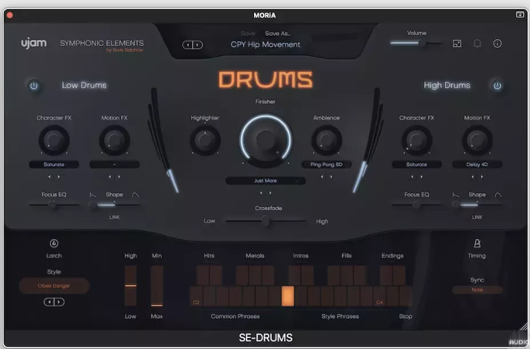Open the CPY Hip Movement preset name
530x349 pixels.
(265, 45)
